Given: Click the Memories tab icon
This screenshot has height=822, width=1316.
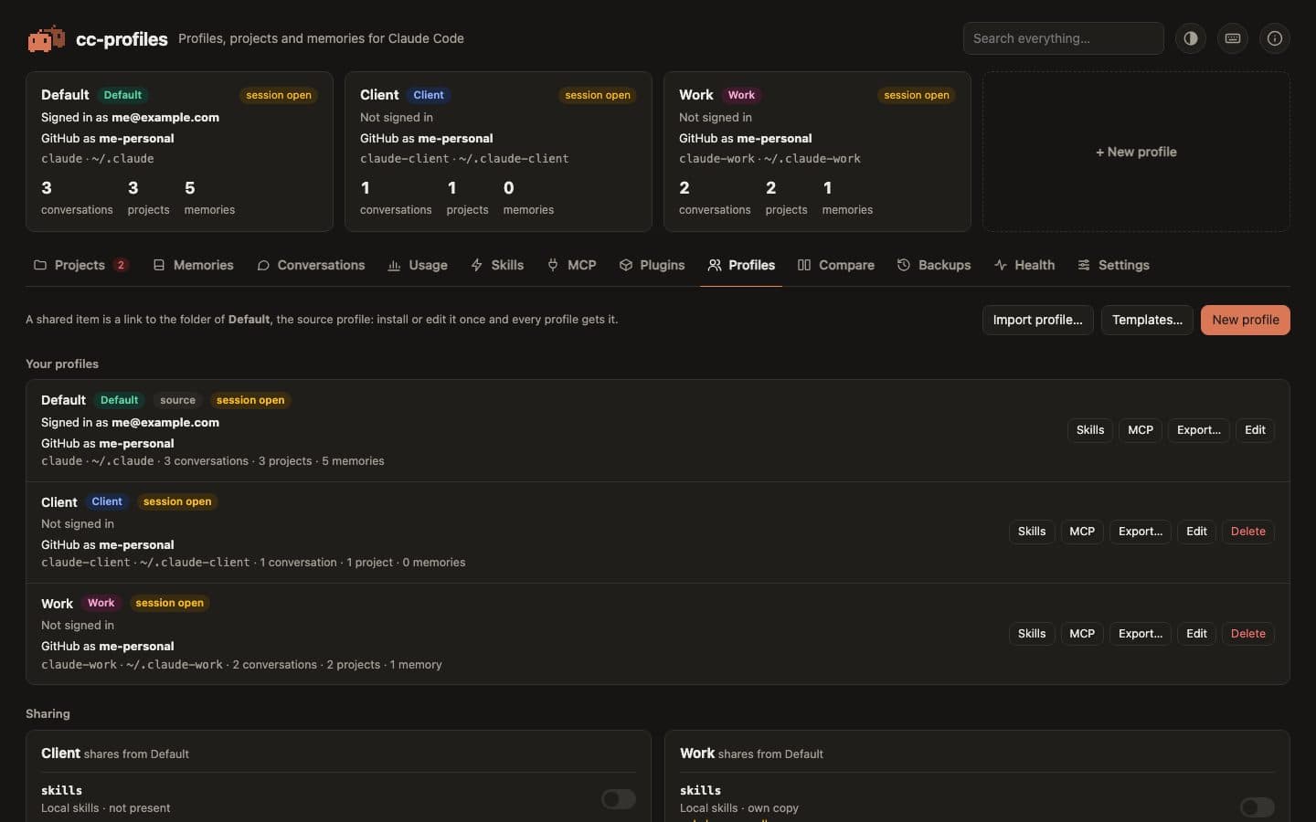Looking at the screenshot, I should (x=159, y=265).
